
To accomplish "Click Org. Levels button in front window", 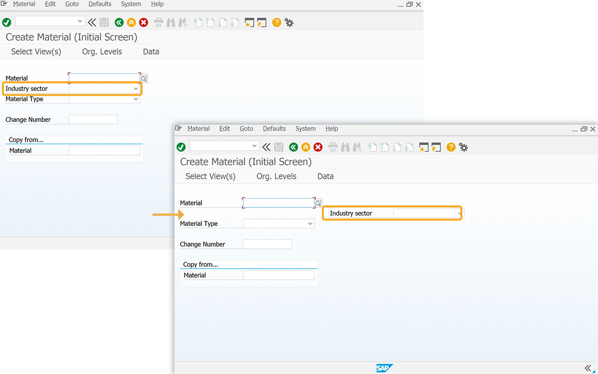I will pos(276,177).
